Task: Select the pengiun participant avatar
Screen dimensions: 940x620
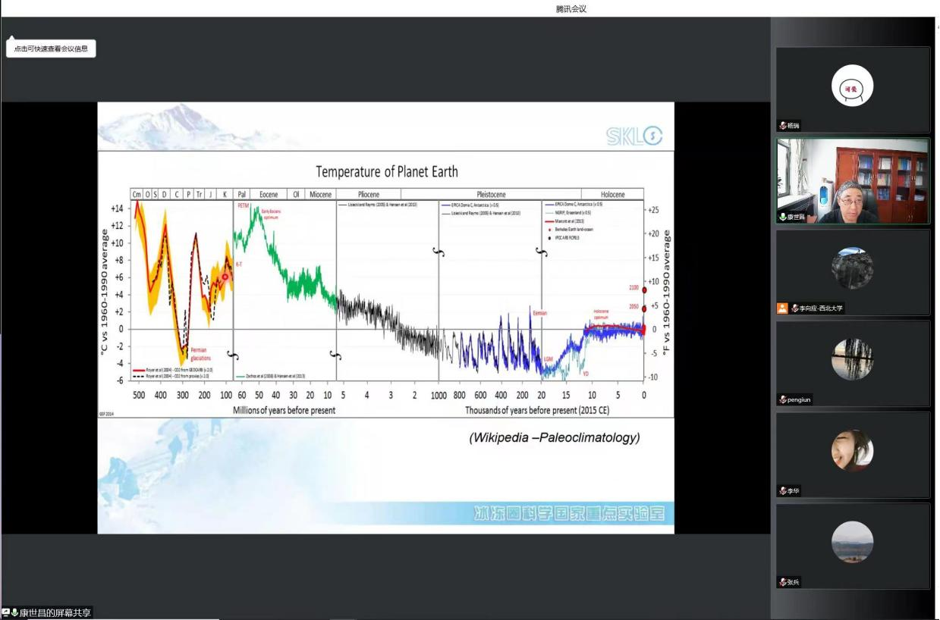Action: tap(852, 359)
